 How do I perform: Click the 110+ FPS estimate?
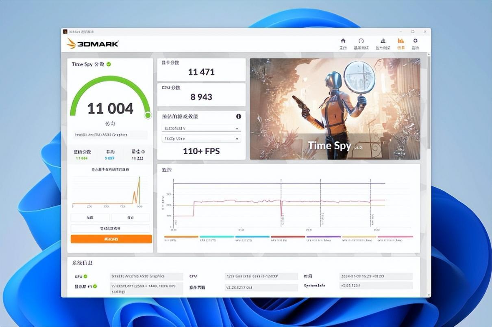201,151
